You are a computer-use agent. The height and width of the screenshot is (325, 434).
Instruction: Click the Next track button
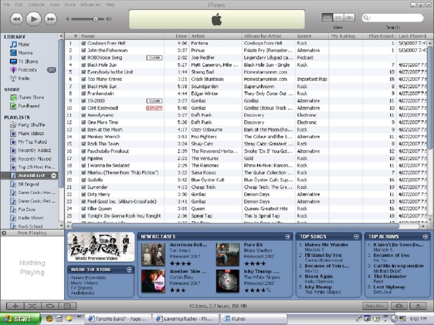tap(51, 19)
